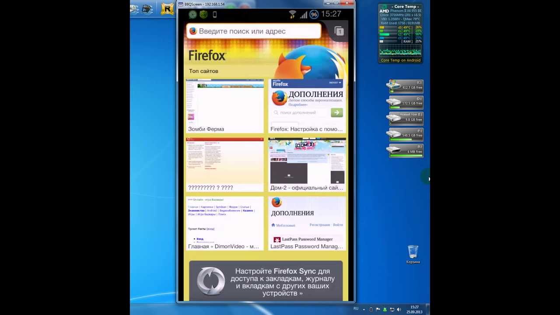Click the Android clock showing 15:27

click(331, 14)
